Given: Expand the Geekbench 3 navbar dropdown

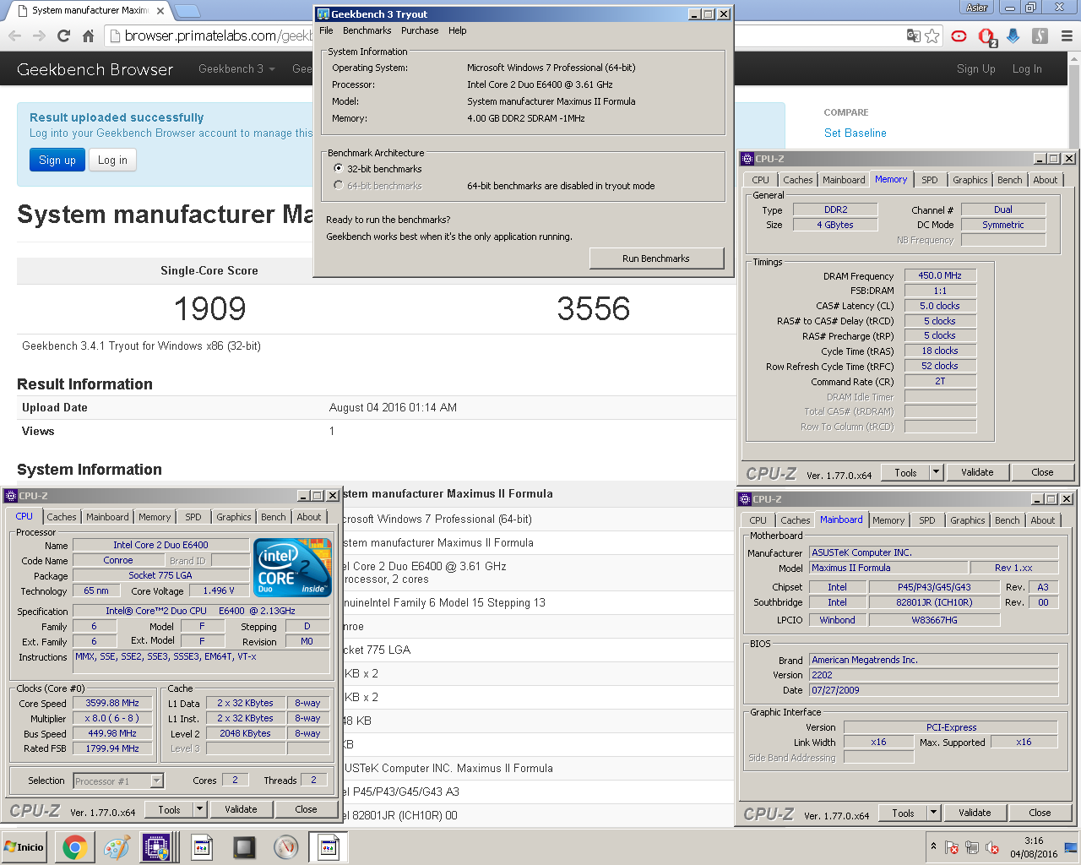Looking at the screenshot, I should coord(236,69).
